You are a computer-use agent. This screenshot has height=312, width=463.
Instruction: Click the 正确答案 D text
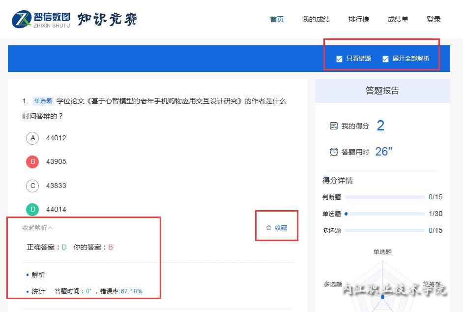point(47,247)
